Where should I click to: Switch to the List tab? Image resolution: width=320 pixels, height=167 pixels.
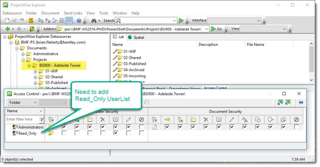119,37
